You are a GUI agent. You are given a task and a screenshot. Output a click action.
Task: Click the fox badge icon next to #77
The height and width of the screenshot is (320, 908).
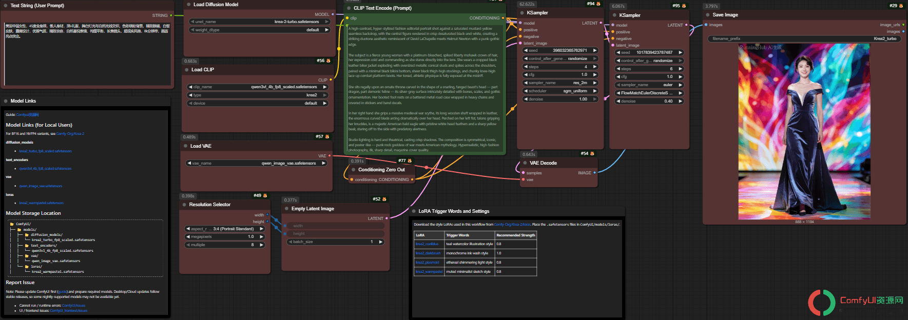point(410,161)
